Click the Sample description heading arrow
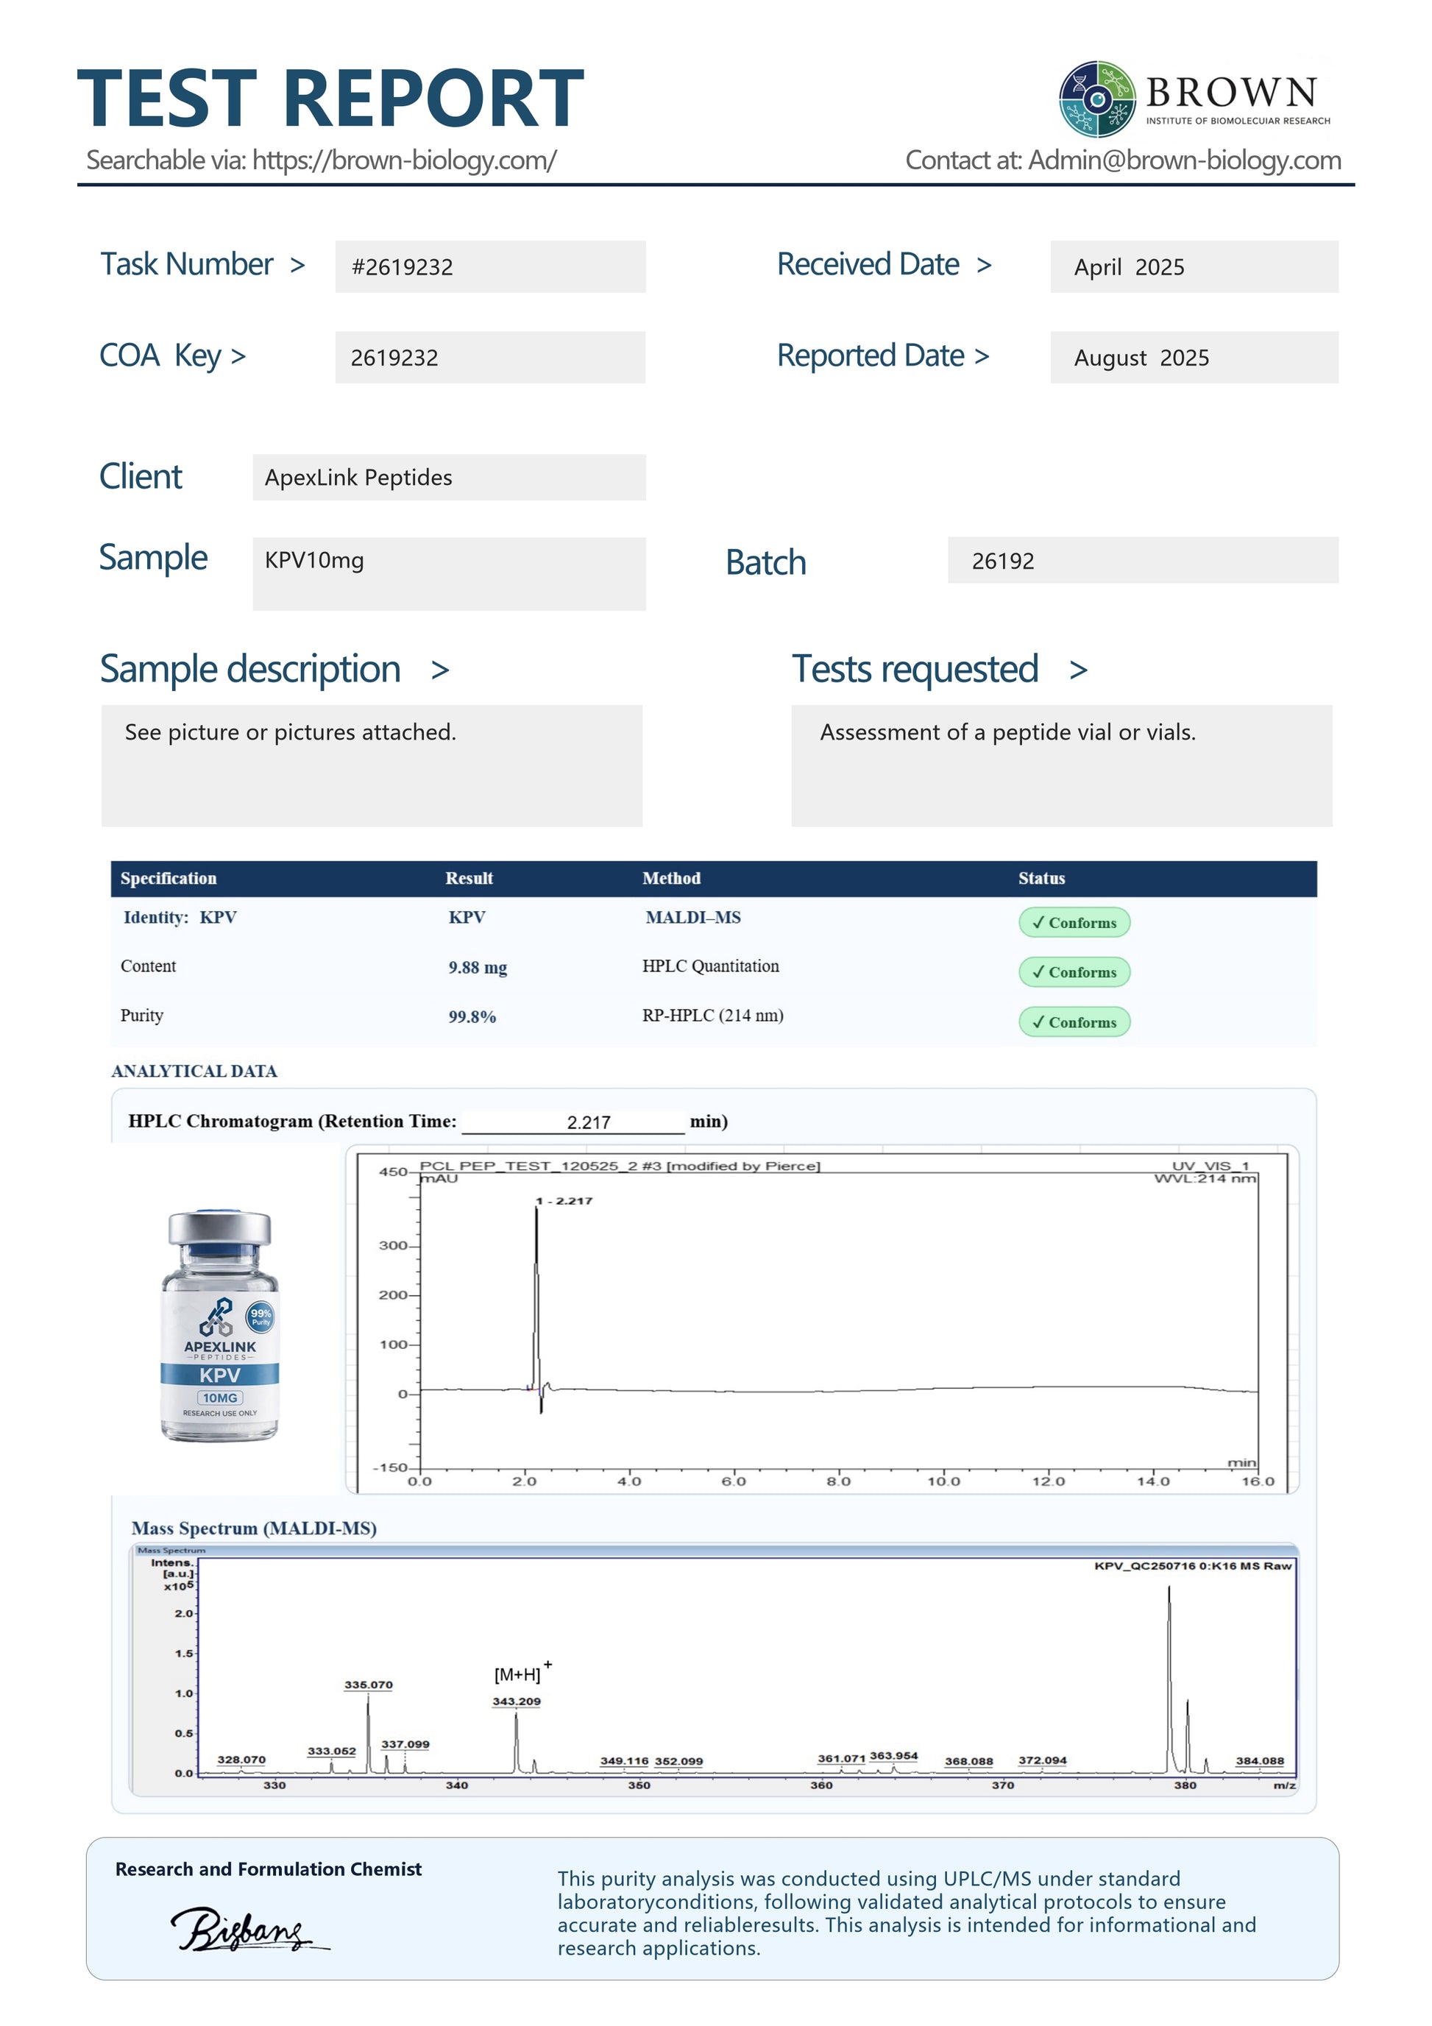1432x2026 pixels. tap(440, 670)
